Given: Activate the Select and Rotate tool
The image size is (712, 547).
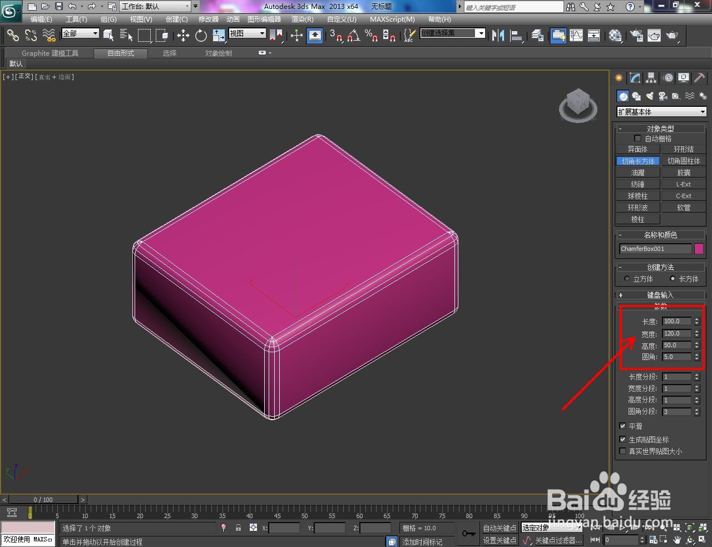Looking at the screenshot, I should [200, 36].
